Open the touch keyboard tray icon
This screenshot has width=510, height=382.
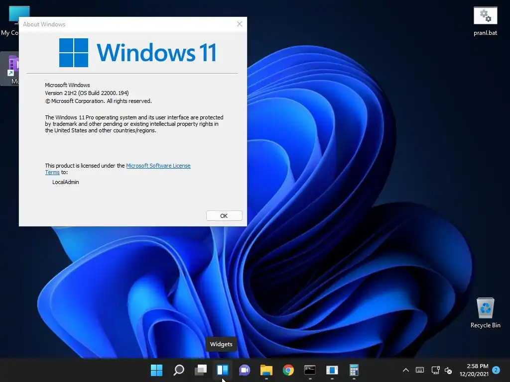pyautogui.click(x=420, y=370)
